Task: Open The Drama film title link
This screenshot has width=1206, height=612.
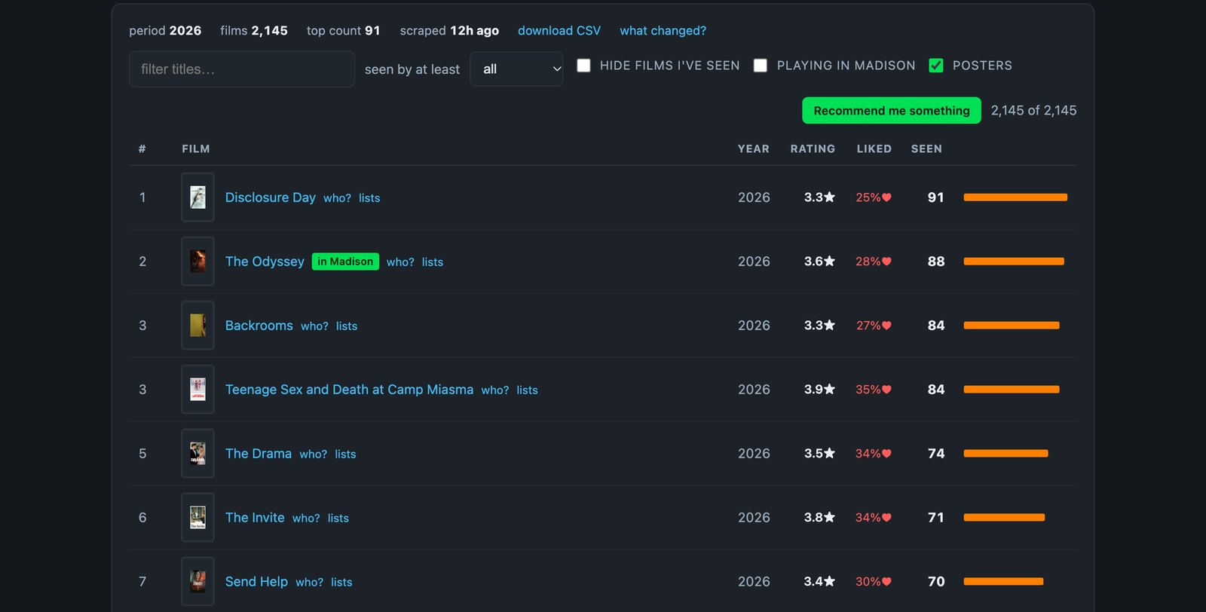Action: [259, 454]
